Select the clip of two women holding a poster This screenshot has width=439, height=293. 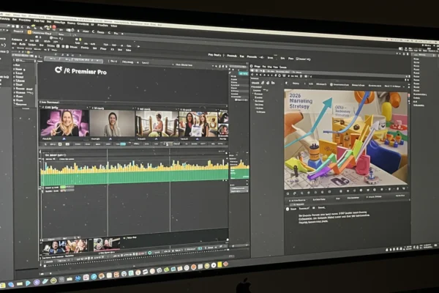(198, 125)
